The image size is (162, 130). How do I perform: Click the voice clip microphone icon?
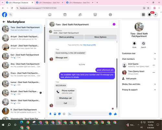pyautogui.click(x=50, y=114)
